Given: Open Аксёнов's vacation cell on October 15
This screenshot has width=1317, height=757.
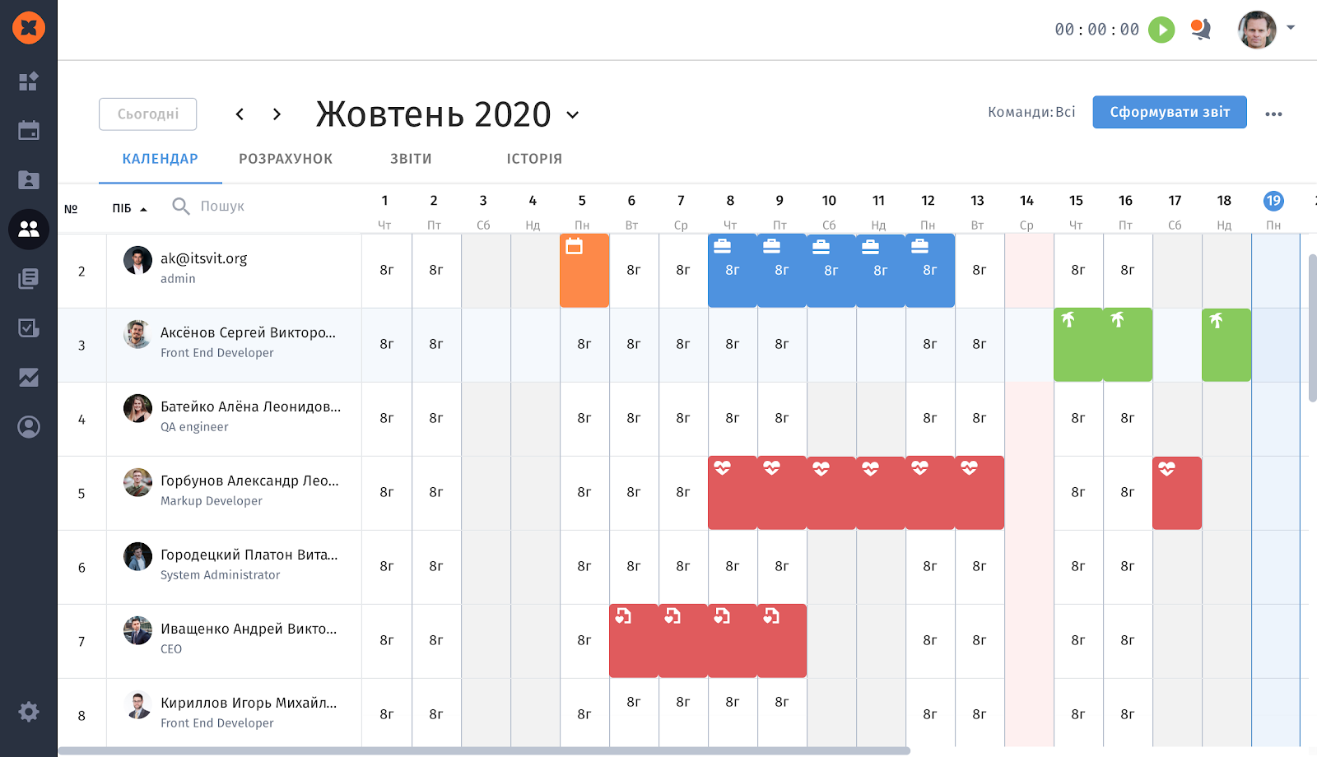Looking at the screenshot, I should [1078, 345].
